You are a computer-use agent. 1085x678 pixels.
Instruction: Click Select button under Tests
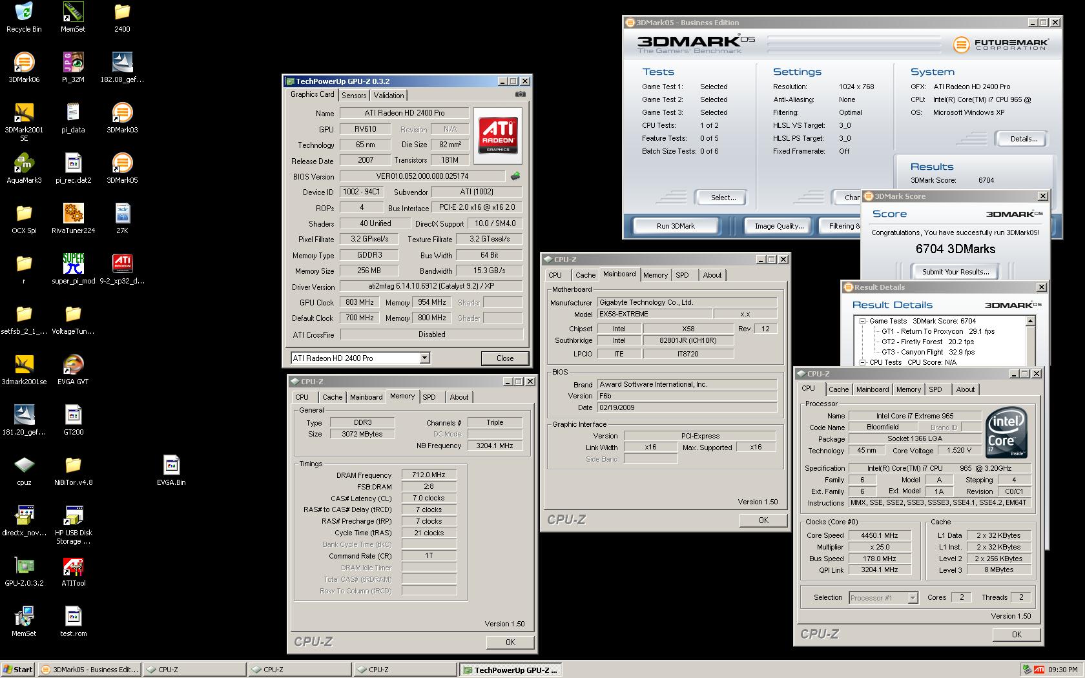click(x=723, y=198)
